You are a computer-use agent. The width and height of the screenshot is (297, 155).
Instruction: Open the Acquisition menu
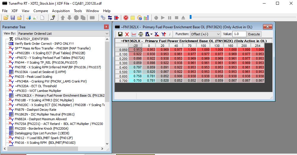pos(61,11)
